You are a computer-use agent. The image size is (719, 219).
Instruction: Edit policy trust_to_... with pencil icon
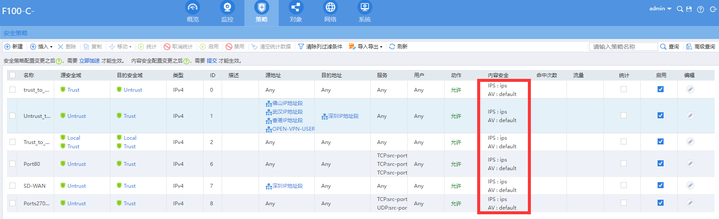690,89
